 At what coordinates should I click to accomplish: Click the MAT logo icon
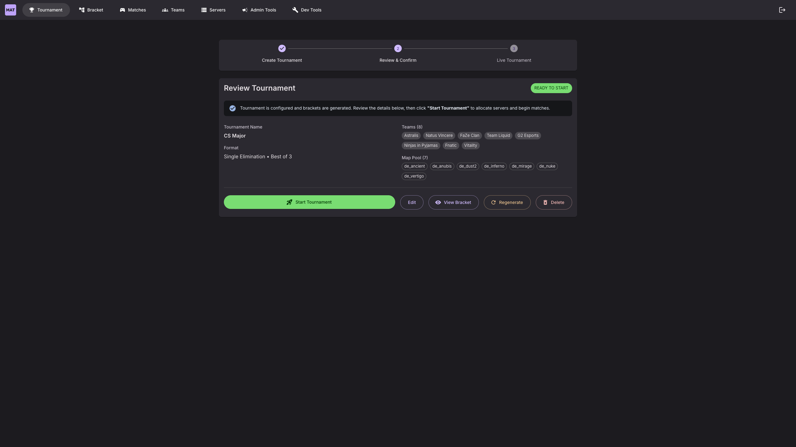[x=11, y=10]
